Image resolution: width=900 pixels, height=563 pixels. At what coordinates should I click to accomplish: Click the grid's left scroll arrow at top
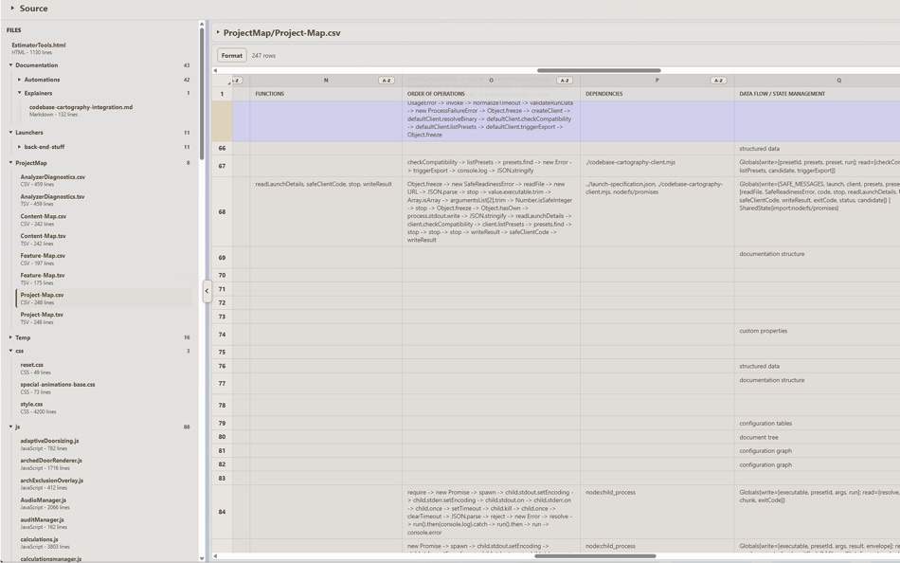click(x=215, y=70)
